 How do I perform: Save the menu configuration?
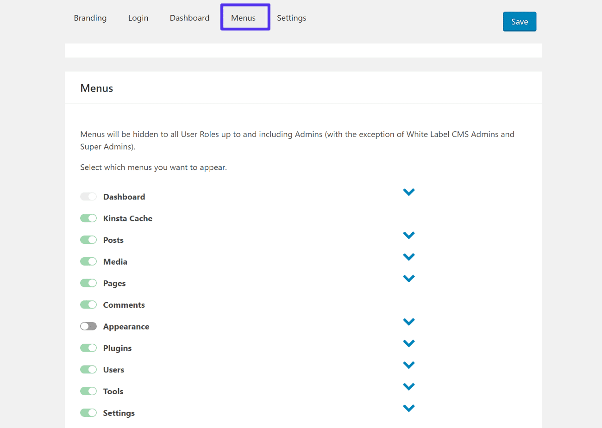tap(519, 21)
